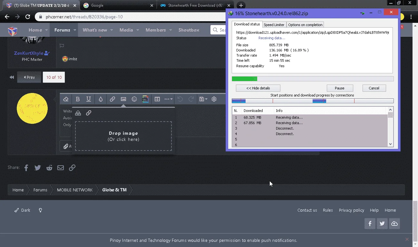Toggle bold formatting in the editor
Screen dimensions: 418x247
pos(78,99)
